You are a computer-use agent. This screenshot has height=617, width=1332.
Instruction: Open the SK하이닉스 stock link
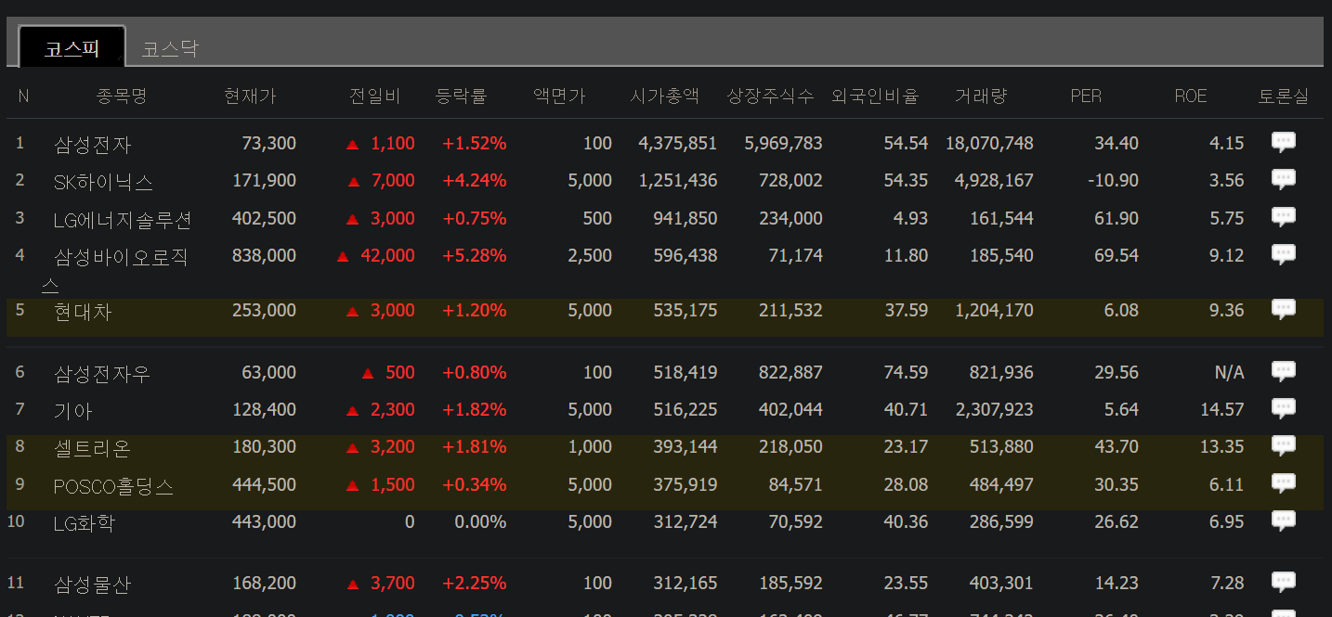[104, 182]
